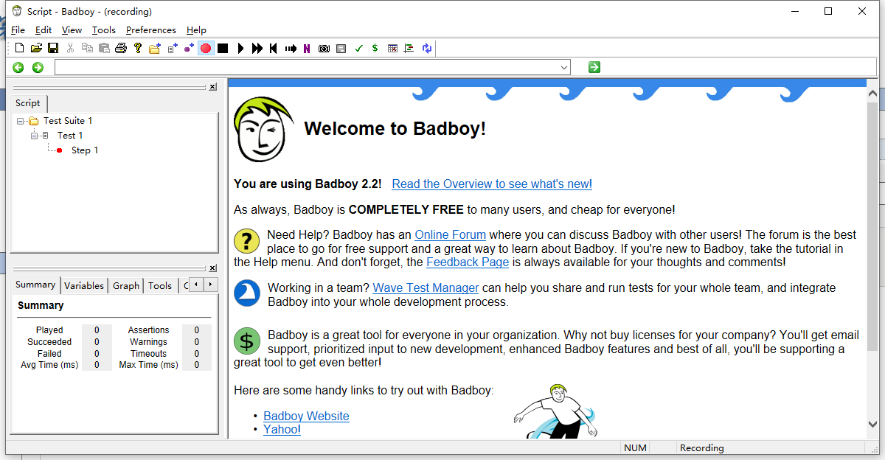The width and height of the screenshot is (885, 460).
Task: Collapse the Test 1 tree node
Action: (34, 136)
